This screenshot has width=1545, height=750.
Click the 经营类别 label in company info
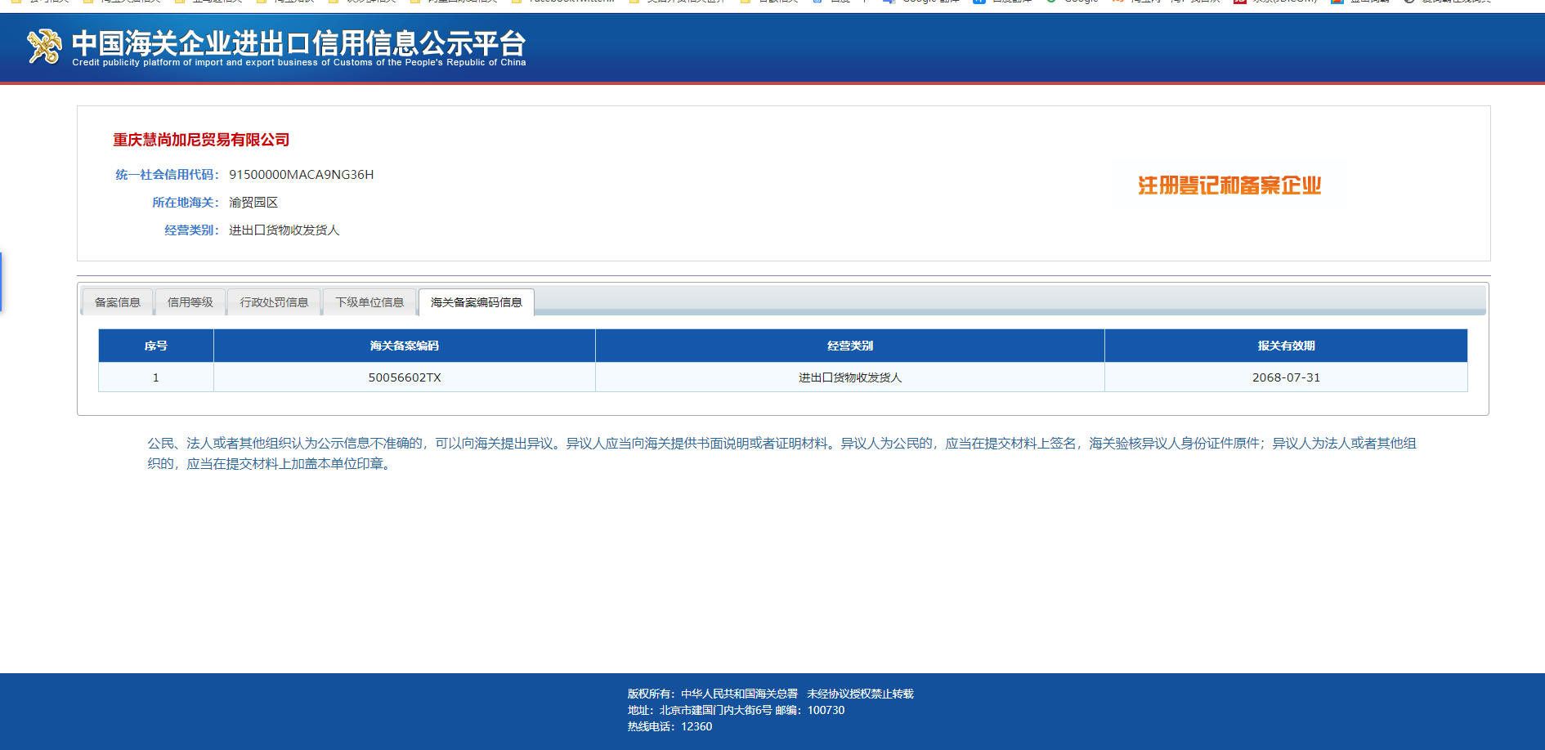point(191,230)
